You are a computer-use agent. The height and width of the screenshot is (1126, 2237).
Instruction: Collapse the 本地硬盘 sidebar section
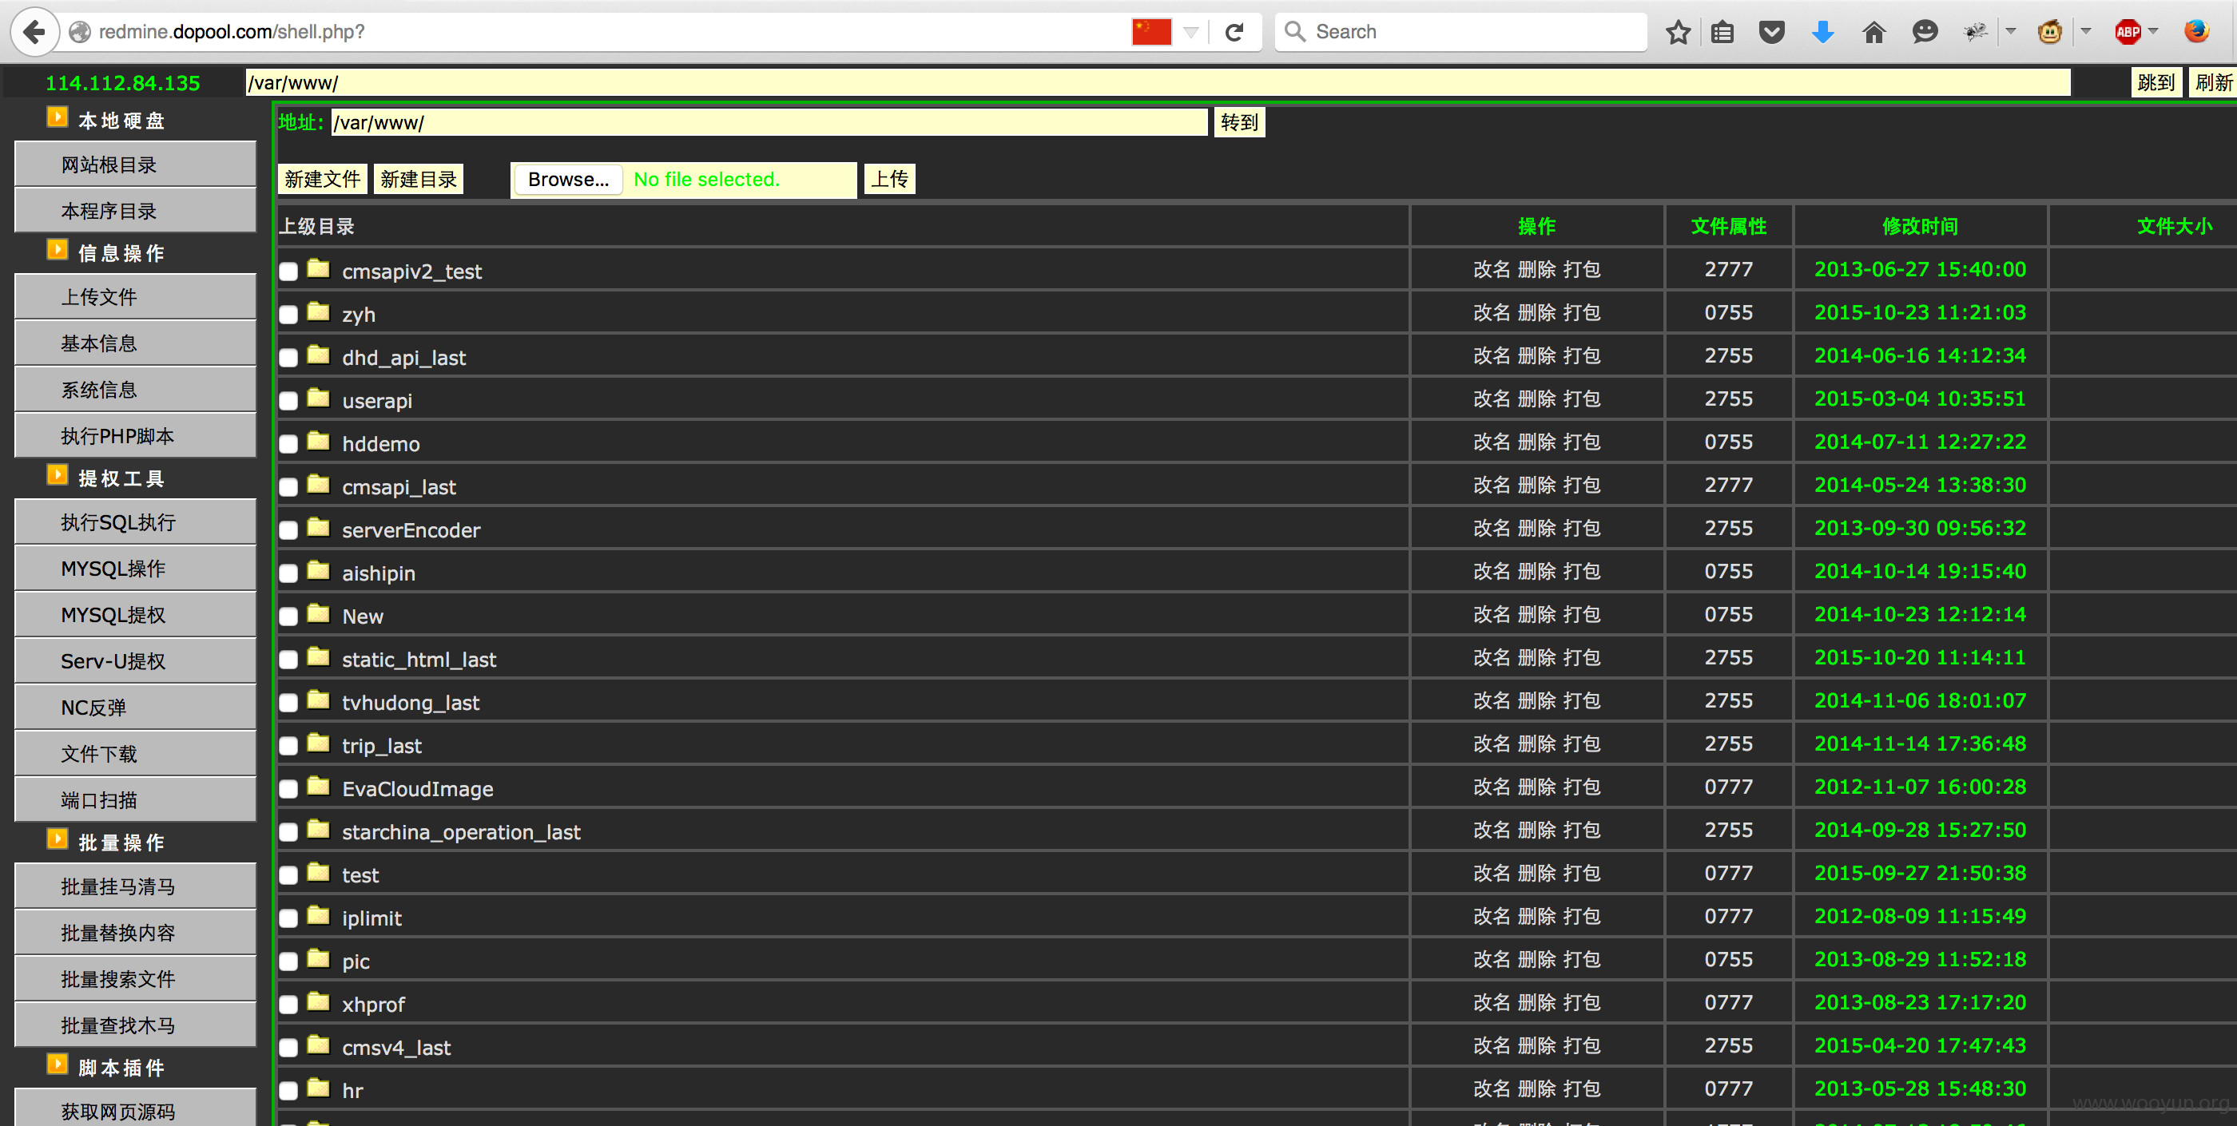[x=58, y=117]
